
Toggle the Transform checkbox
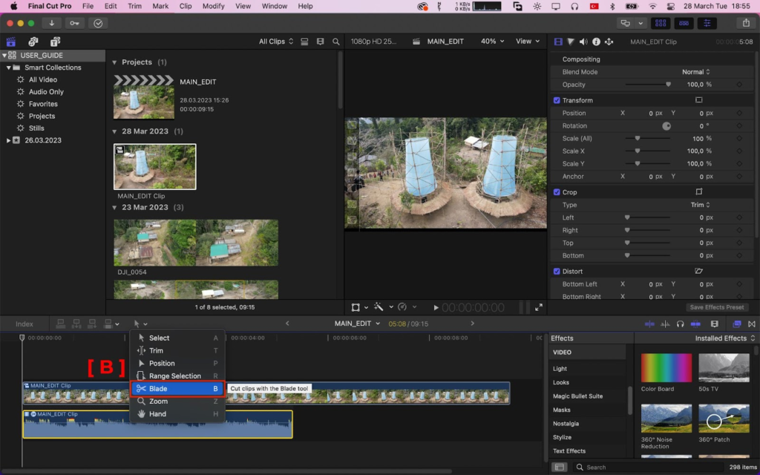[x=557, y=100]
